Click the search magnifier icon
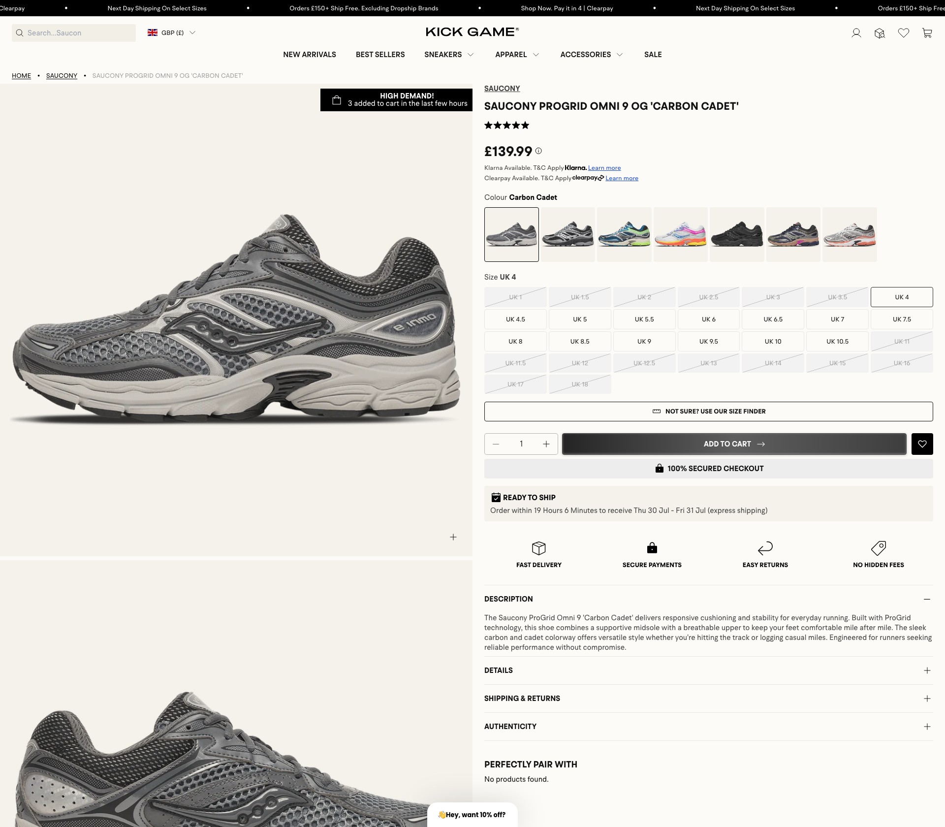 click(20, 33)
